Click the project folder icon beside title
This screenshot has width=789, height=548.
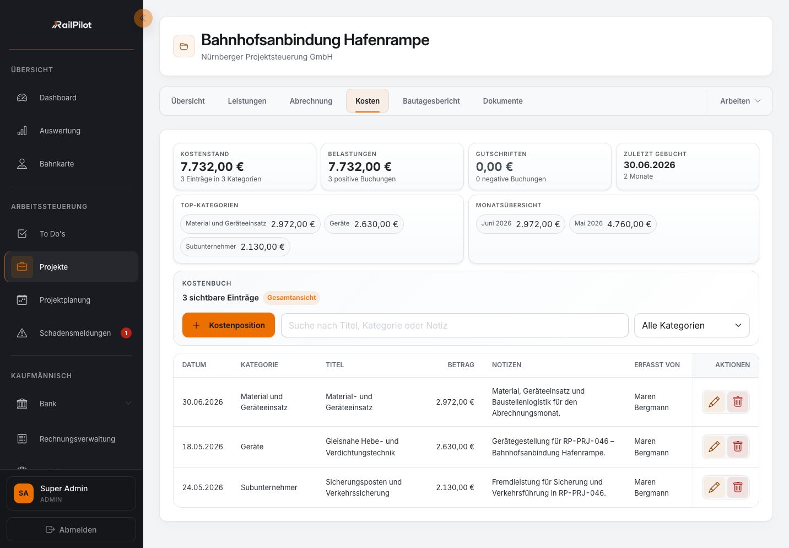[184, 46]
